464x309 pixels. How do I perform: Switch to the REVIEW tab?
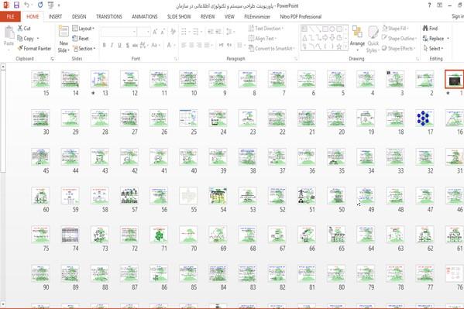208,16
